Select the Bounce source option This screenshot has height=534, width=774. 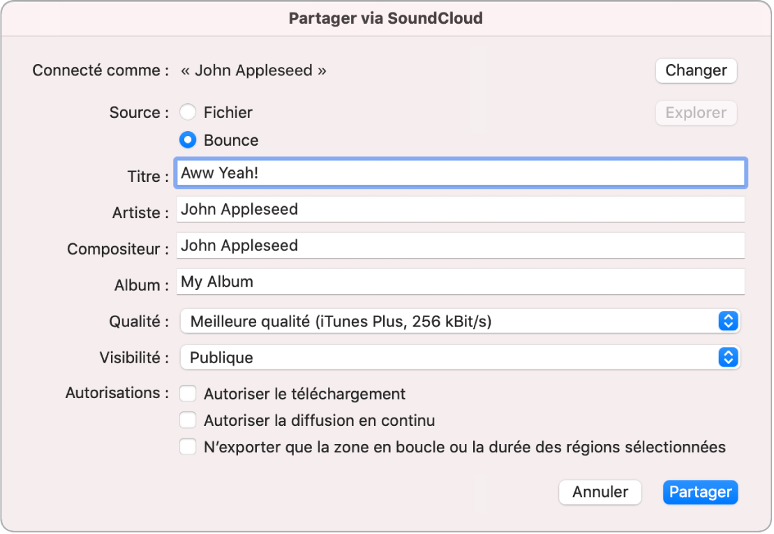point(187,139)
